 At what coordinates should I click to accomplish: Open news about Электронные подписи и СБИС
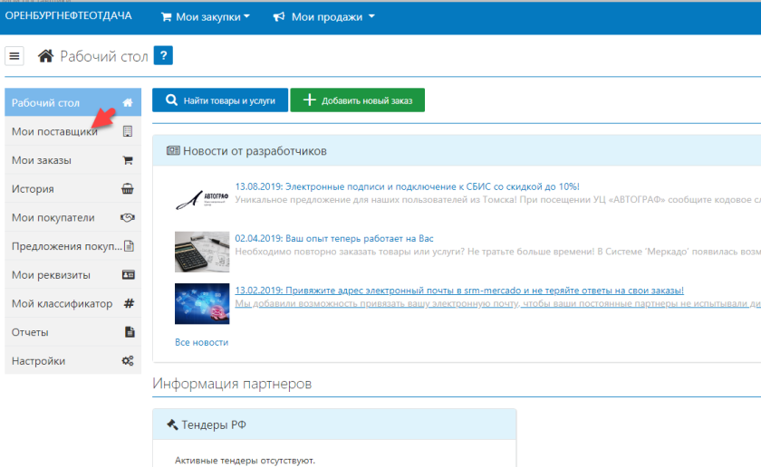coord(407,186)
